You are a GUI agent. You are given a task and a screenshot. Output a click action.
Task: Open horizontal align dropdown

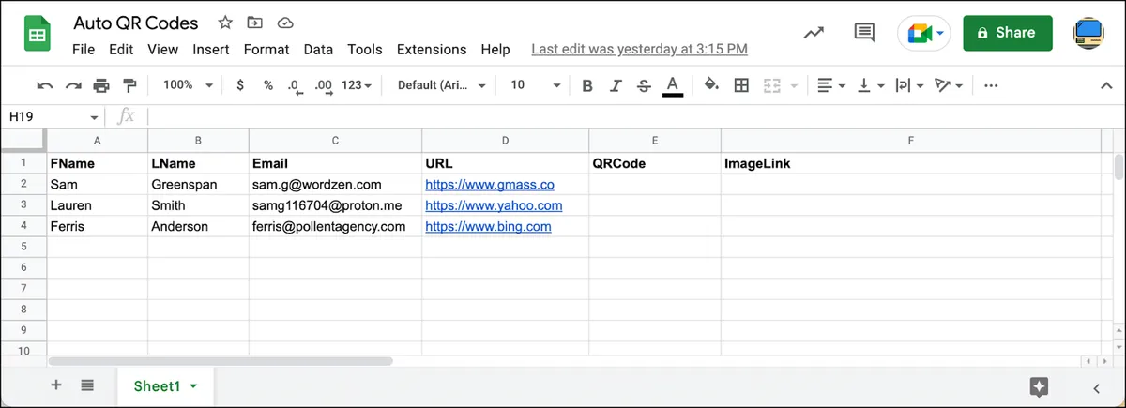tap(831, 85)
